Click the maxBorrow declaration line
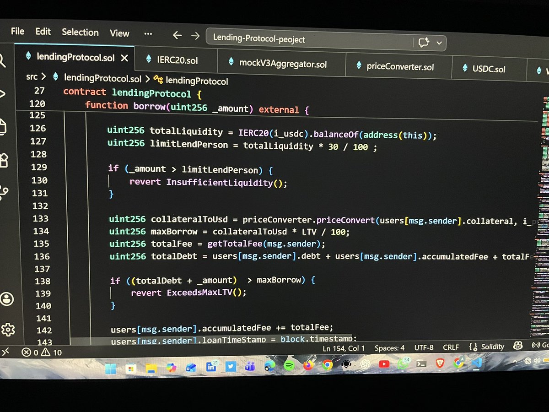 (229, 232)
